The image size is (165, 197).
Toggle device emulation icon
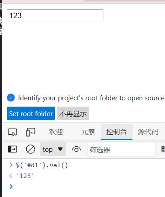30,132
